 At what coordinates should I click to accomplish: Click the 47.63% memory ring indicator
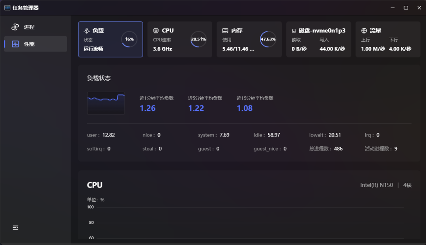coord(268,39)
